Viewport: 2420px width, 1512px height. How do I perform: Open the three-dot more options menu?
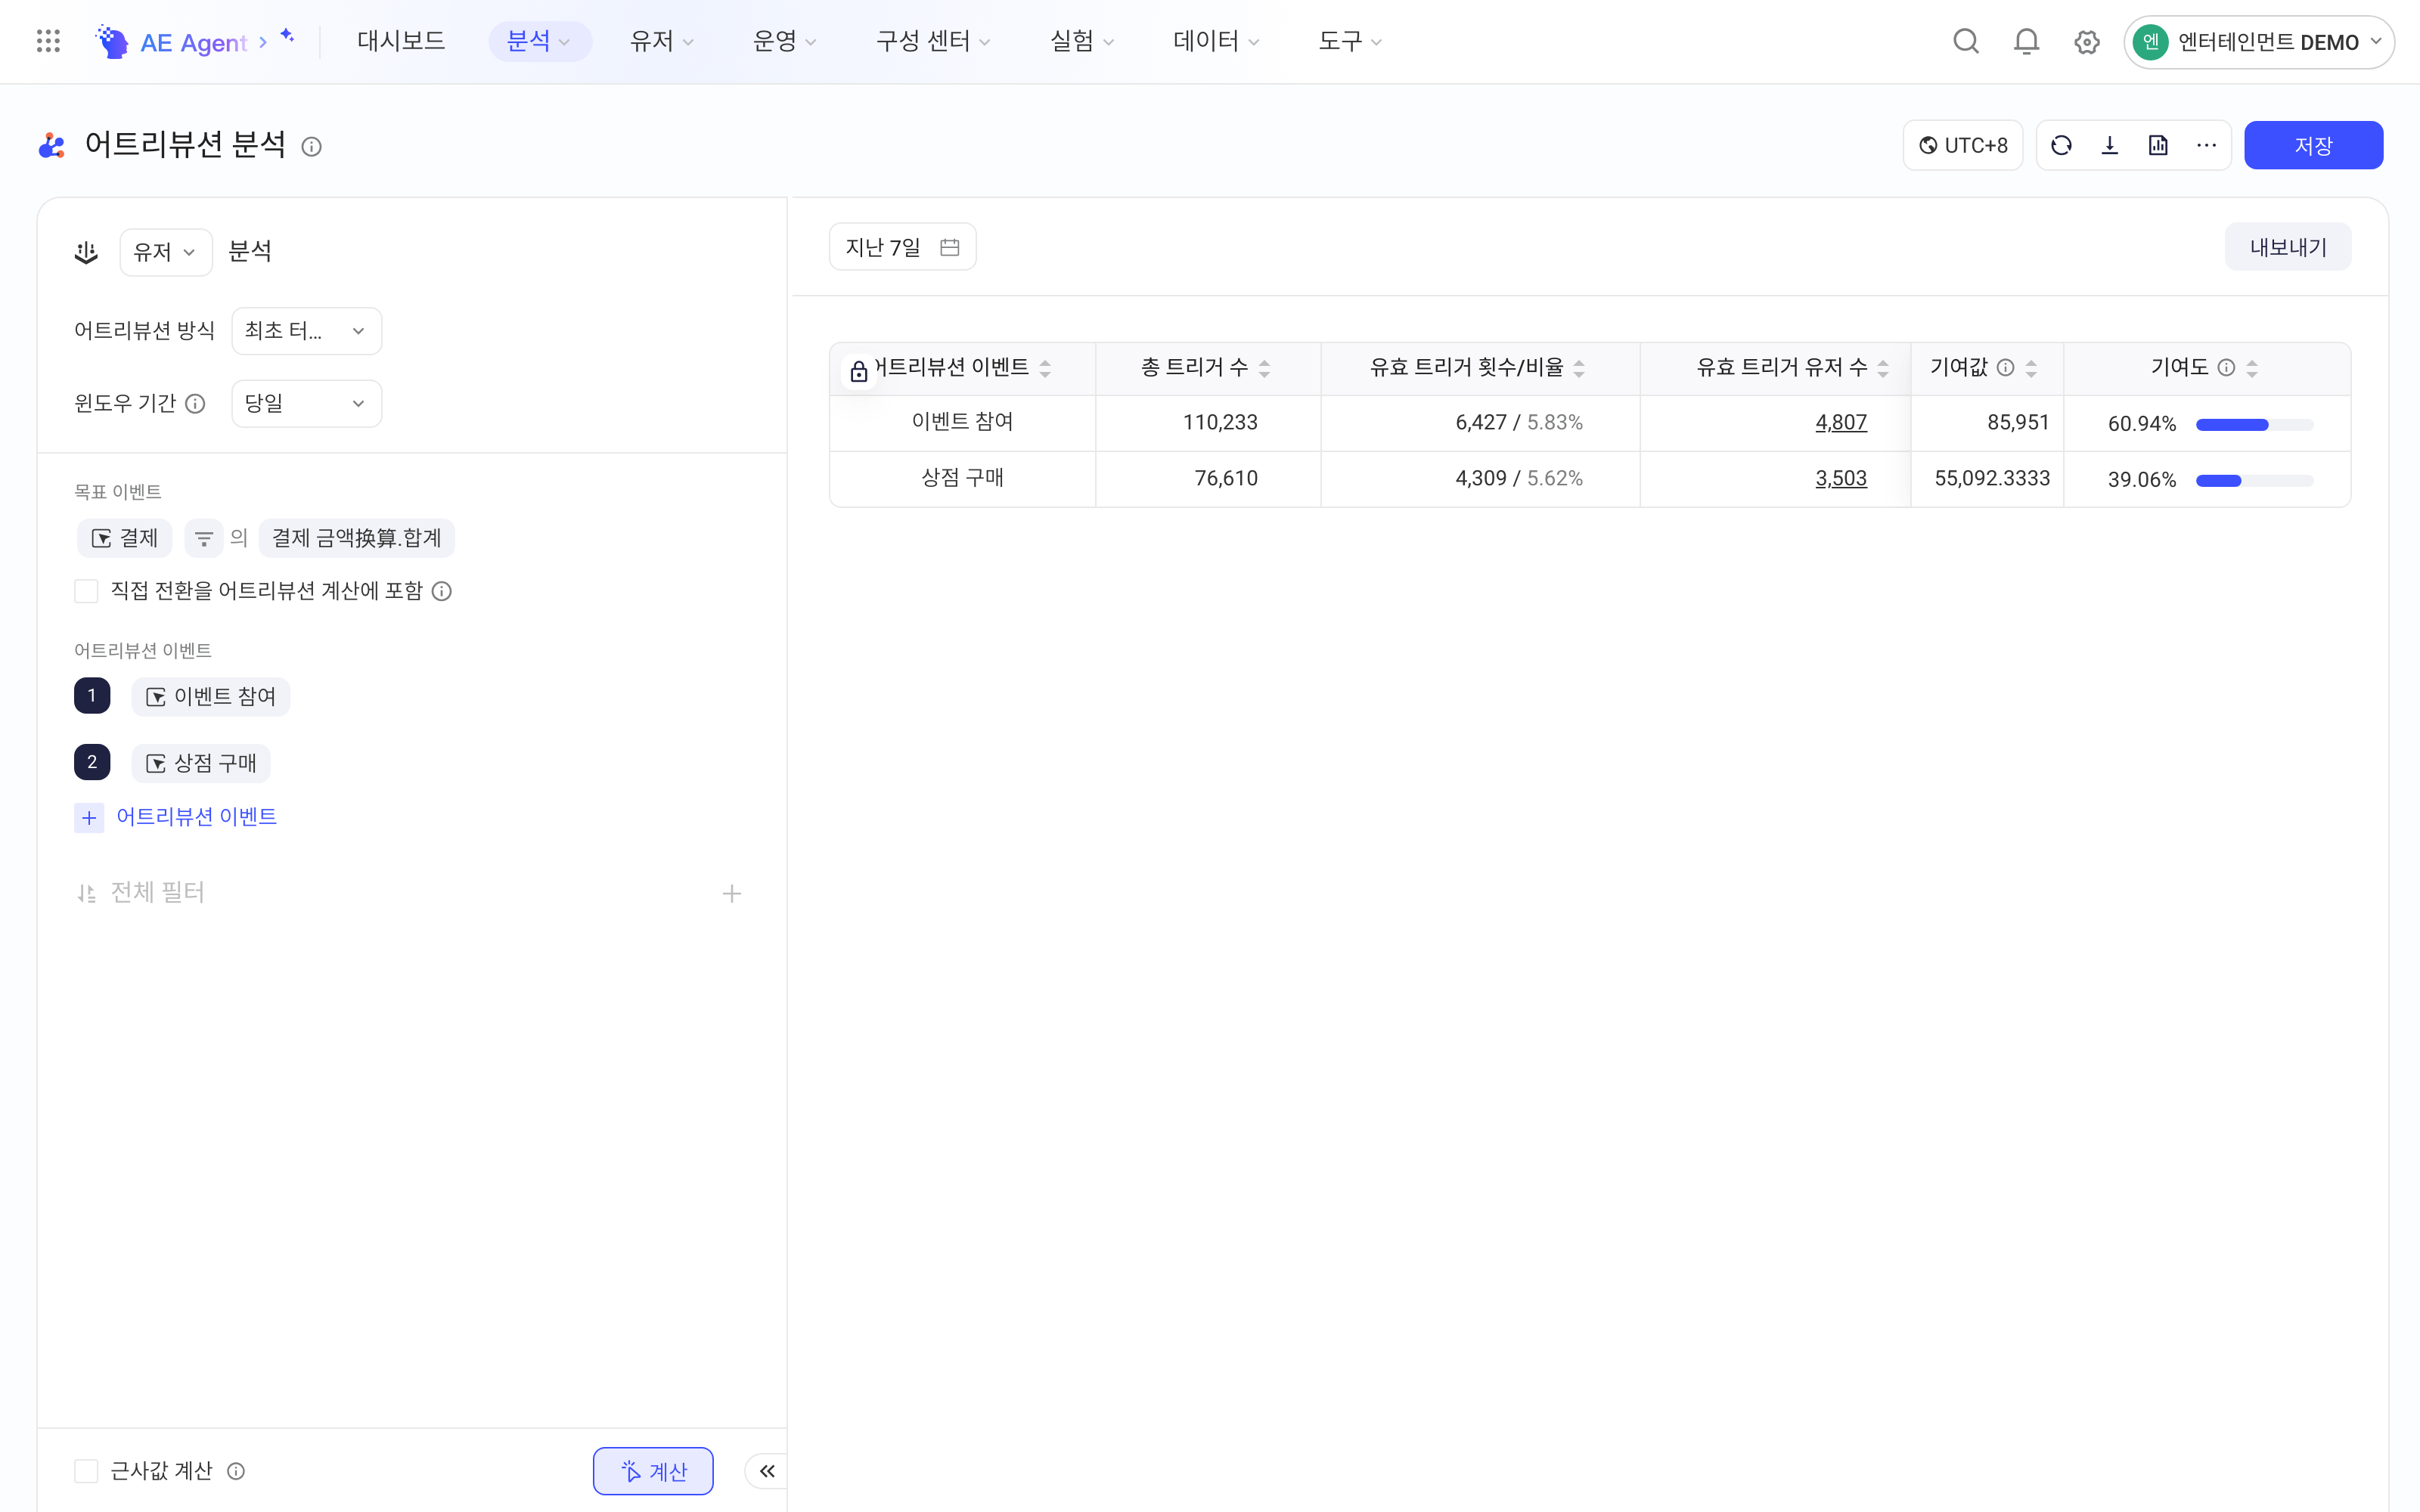coord(2207,146)
